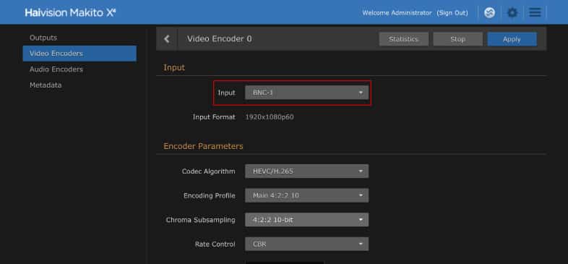
Task: Click the Video Encoder 0 title
Action: 219,39
